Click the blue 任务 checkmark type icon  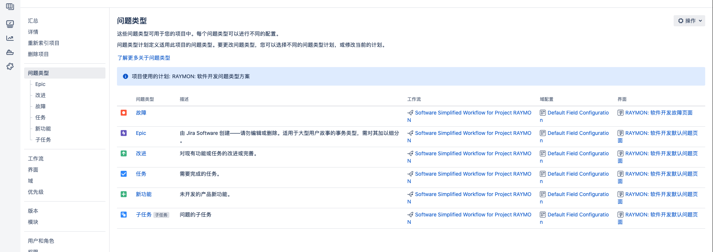[124, 174]
